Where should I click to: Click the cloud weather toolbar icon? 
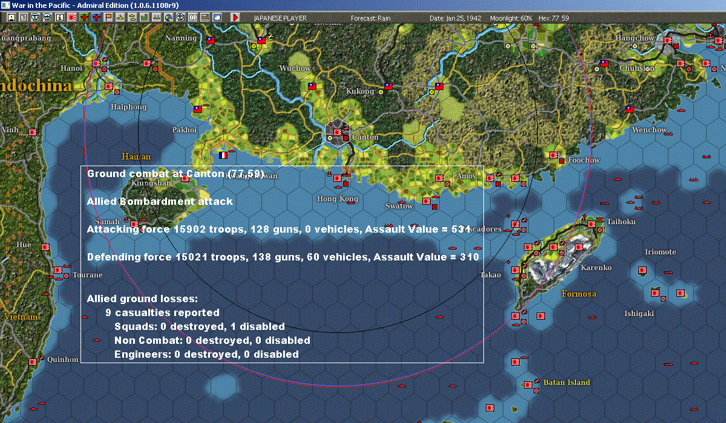coord(217,18)
